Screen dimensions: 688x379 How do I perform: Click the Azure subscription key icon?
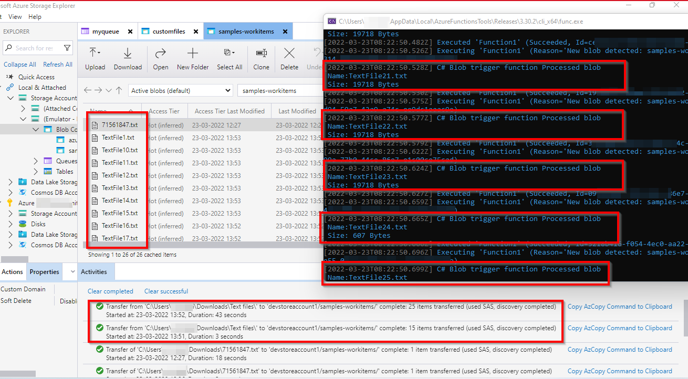point(11,203)
